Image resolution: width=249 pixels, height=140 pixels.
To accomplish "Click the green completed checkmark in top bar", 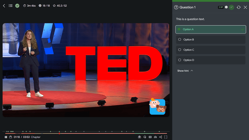I will [x=17, y=6].
